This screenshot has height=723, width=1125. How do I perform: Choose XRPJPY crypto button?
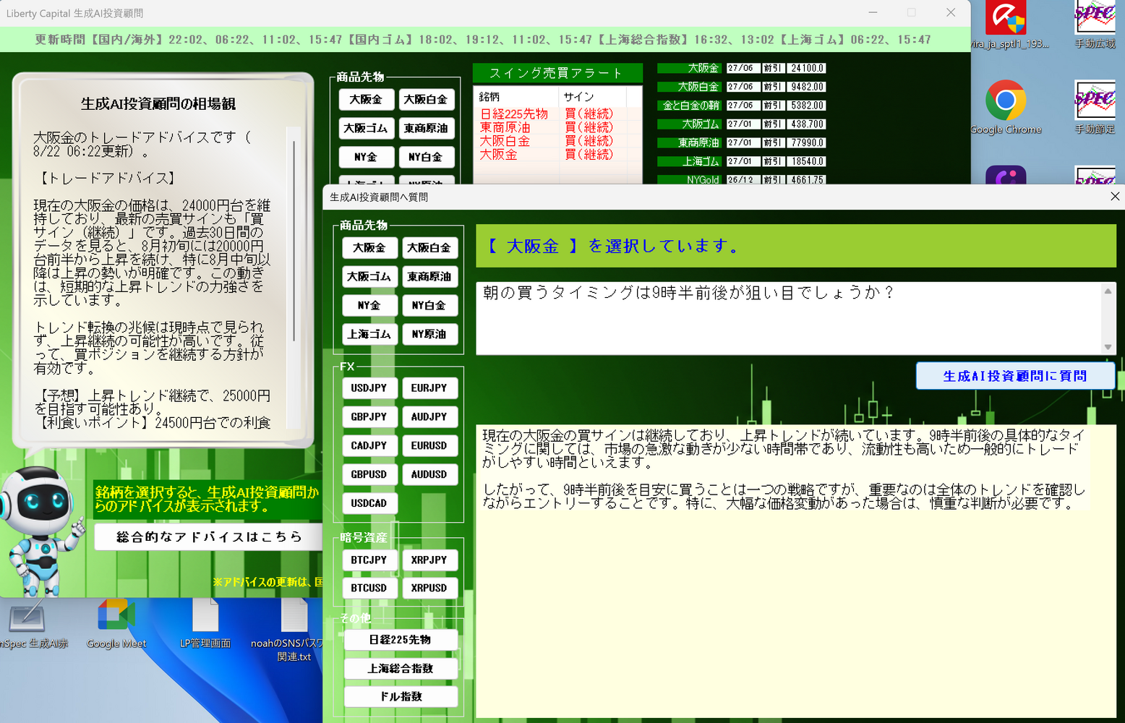tap(429, 560)
